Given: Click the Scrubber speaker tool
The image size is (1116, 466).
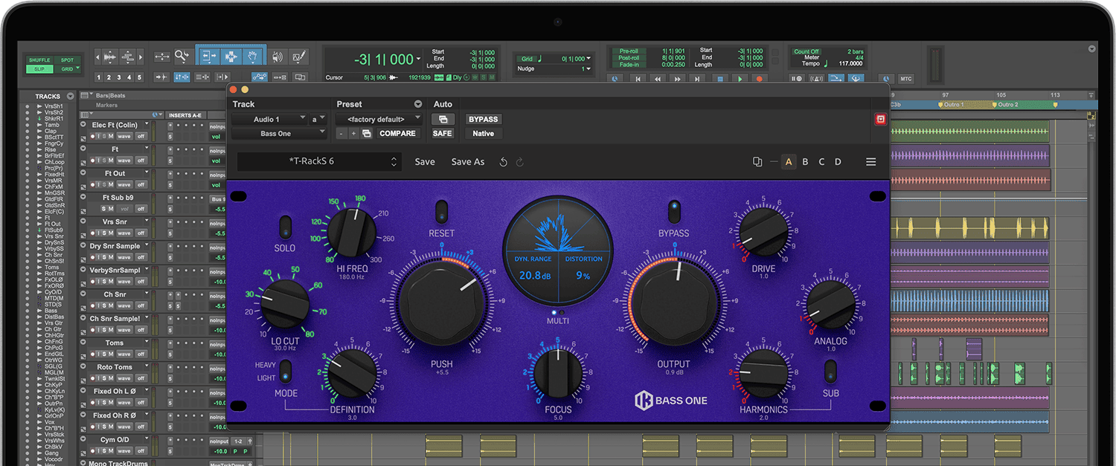Looking at the screenshot, I should (278, 56).
